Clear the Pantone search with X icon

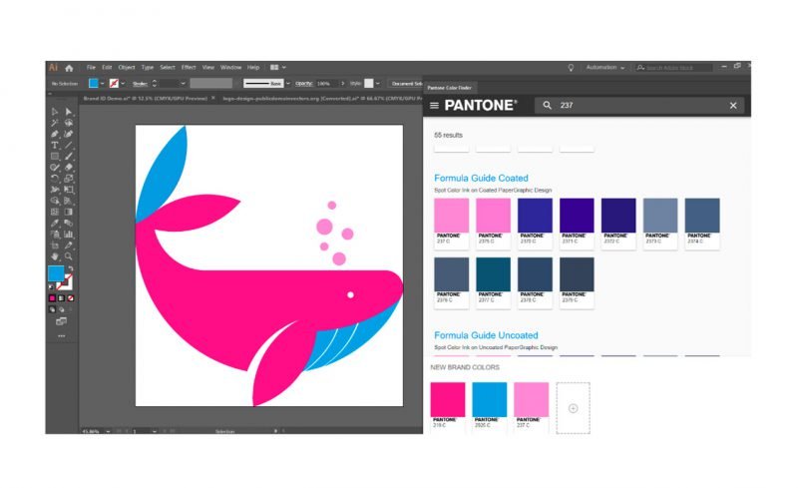pos(733,106)
